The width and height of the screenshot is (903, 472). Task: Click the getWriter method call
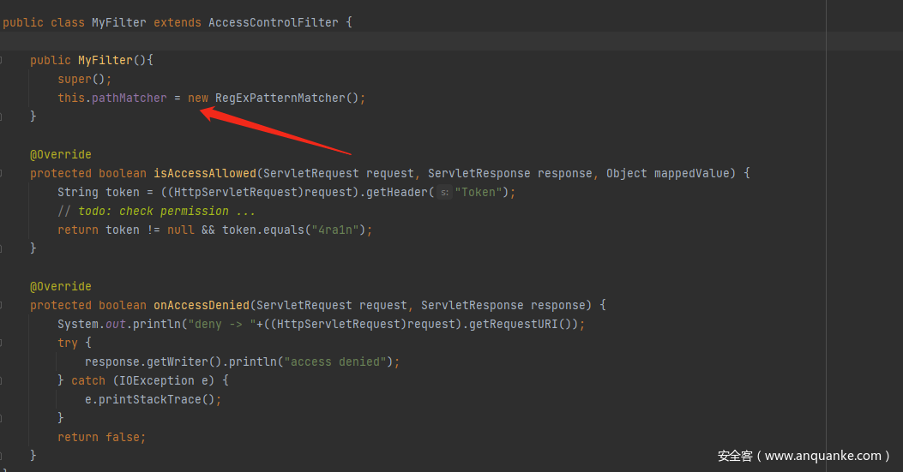[x=178, y=361]
